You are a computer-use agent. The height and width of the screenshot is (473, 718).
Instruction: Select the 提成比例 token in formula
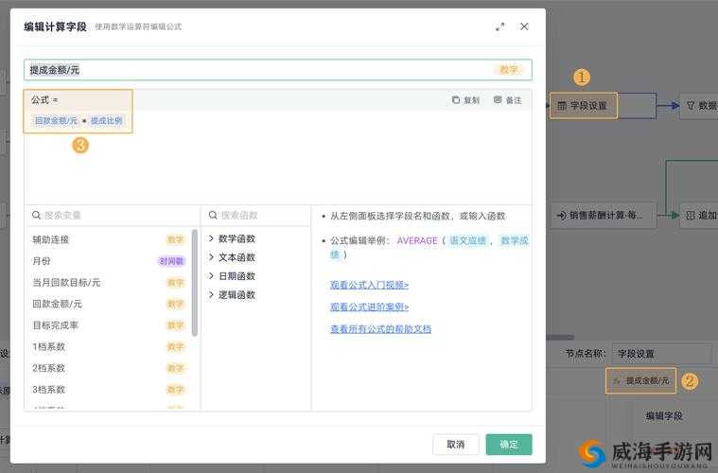tap(106, 121)
